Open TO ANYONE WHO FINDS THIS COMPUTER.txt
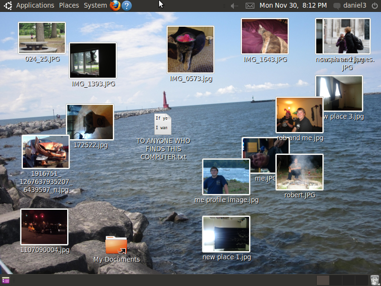The width and height of the screenshot is (381, 286). 163,124
